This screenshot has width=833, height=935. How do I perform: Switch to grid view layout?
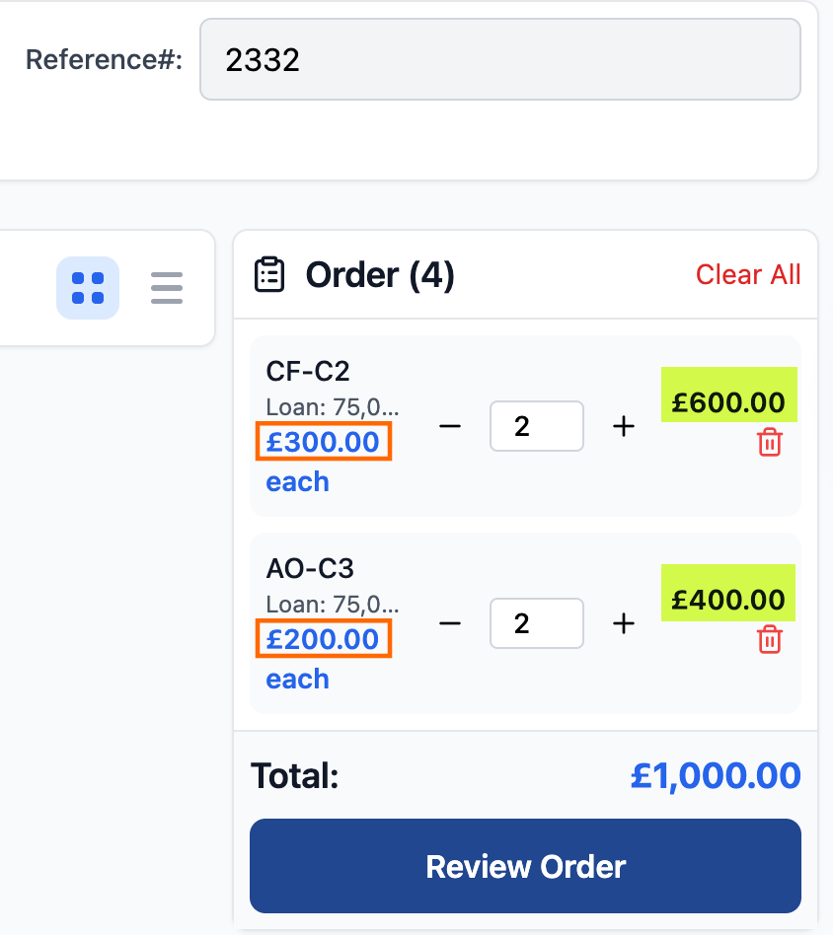click(88, 288)
